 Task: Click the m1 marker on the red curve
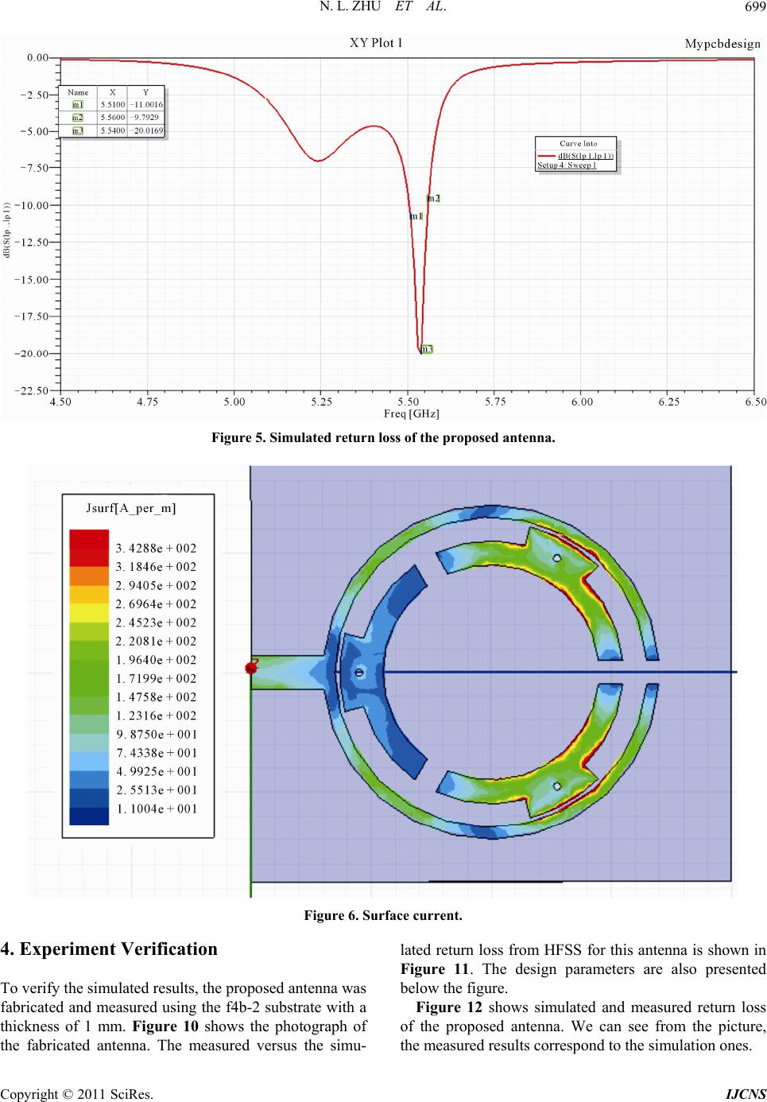[416, 216]
